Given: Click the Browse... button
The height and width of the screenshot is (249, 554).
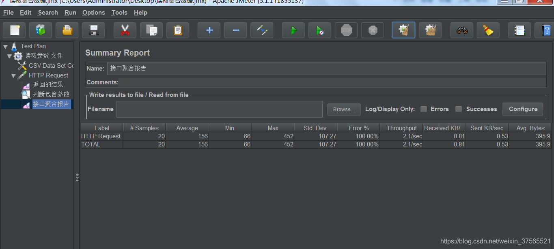Looking at the screenshot, I should tap(344, 109).
